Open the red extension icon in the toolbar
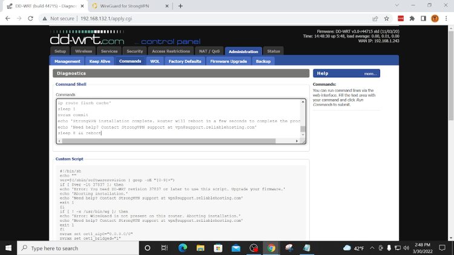The width and height of the screenshot is (454, 255). coord(401,19)
